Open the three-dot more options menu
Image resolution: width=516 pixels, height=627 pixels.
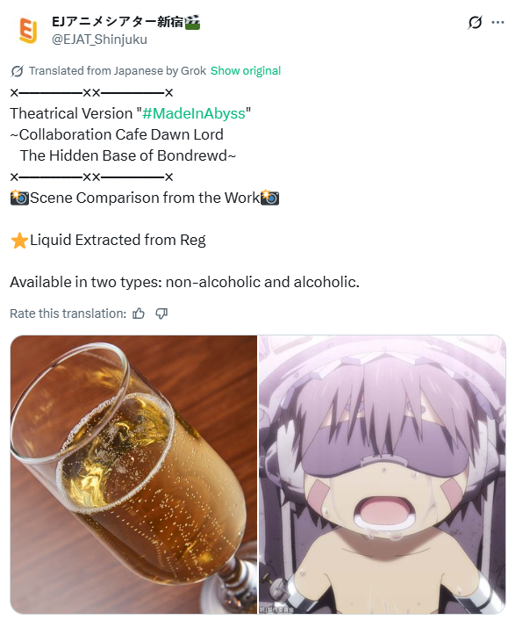click(498, 22)
